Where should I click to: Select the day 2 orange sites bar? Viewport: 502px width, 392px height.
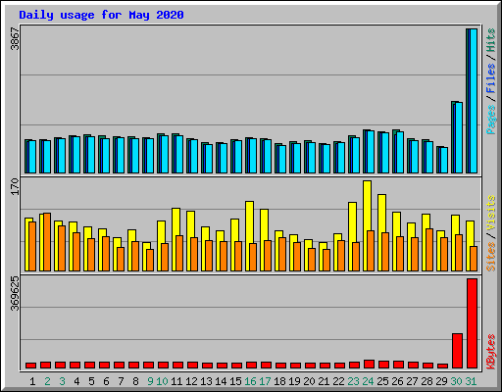point(47,242)
